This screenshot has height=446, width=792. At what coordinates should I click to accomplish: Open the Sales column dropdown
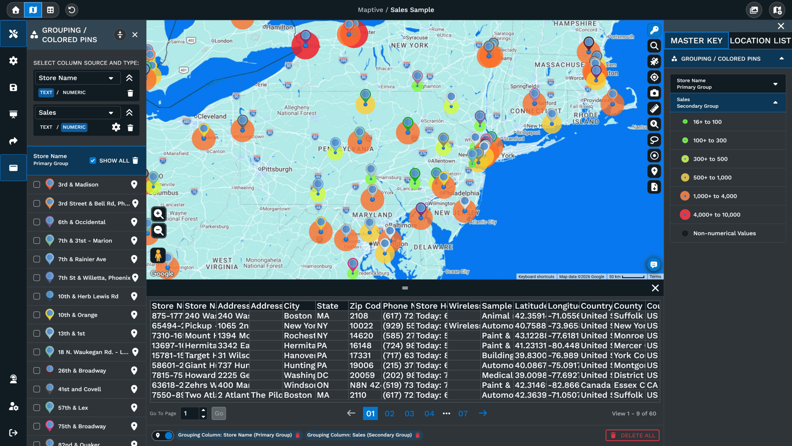(78, 113)
